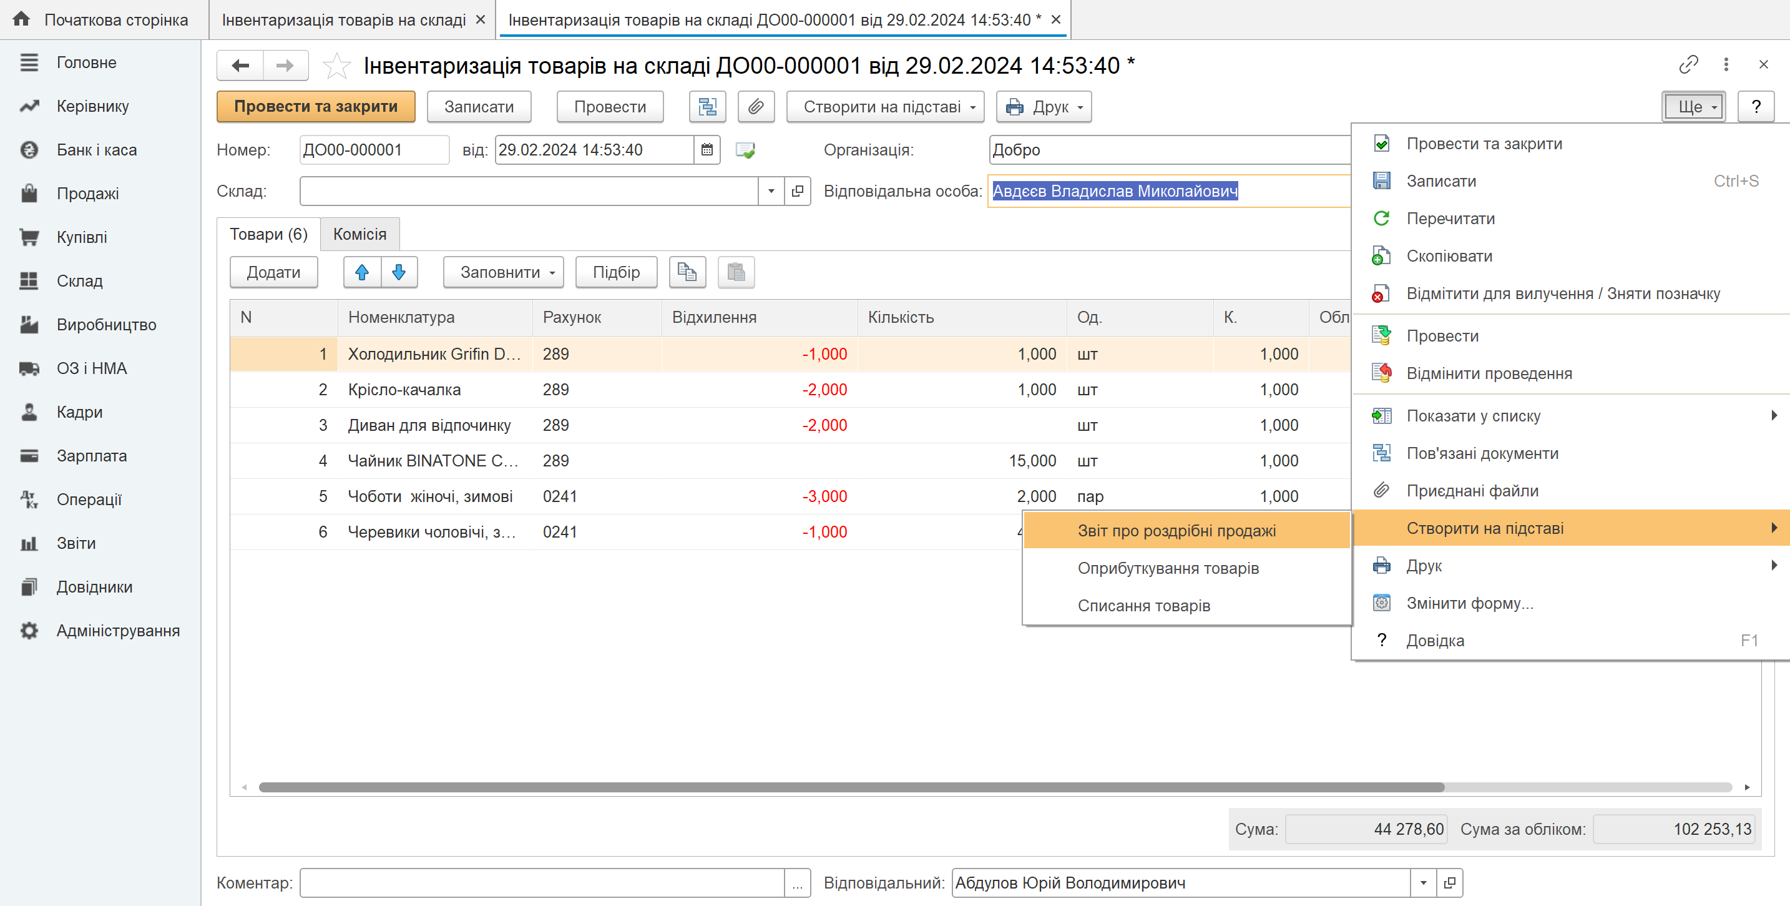1790x906 pixels.
Task: Open Кадри section in sidebar
Action: (79, 412)
